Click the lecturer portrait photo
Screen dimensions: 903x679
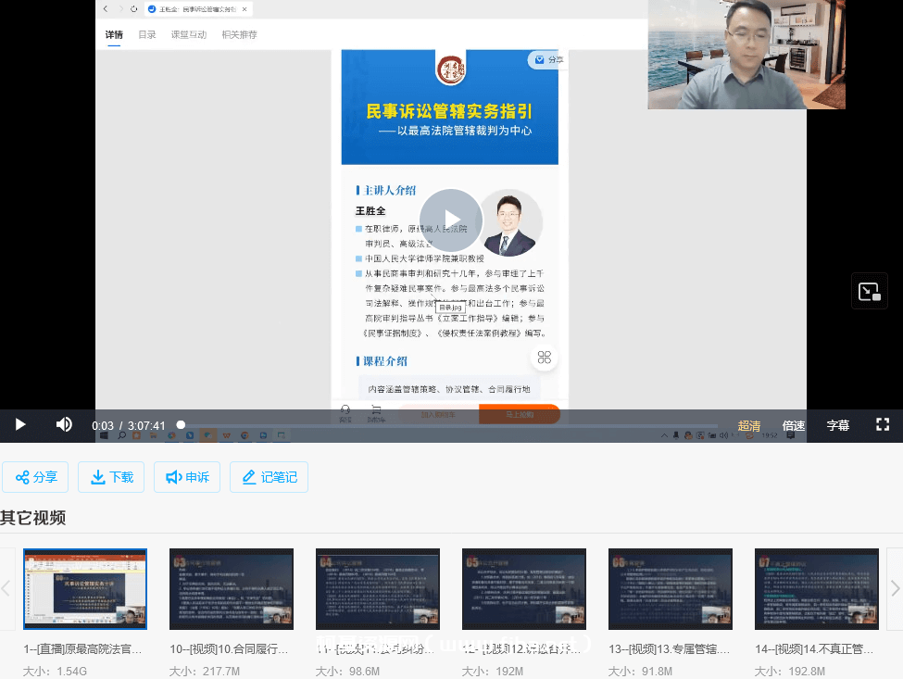pyautogui.click(x=510, y=223)
